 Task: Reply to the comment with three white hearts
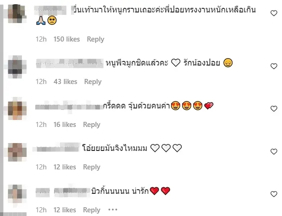(x=92, y=167)
